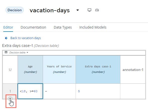The width and height of the screenshot is (148, 109).
Task: Click the back arrow icon
Action: (6, 38)
